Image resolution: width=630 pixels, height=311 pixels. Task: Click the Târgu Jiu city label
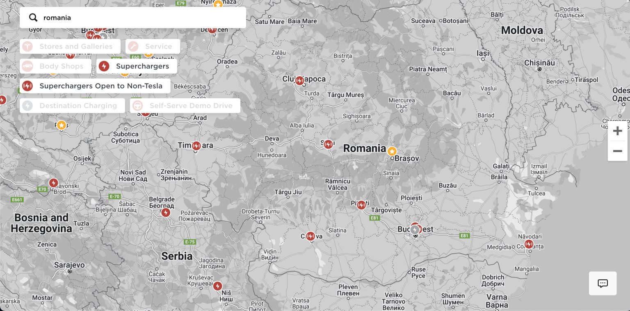coord(288,192)
